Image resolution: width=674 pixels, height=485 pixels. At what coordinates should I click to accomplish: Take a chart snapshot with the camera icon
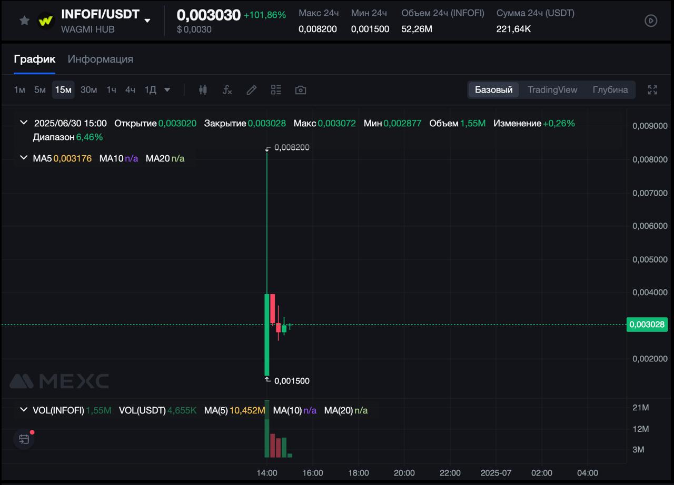[301, 90]
